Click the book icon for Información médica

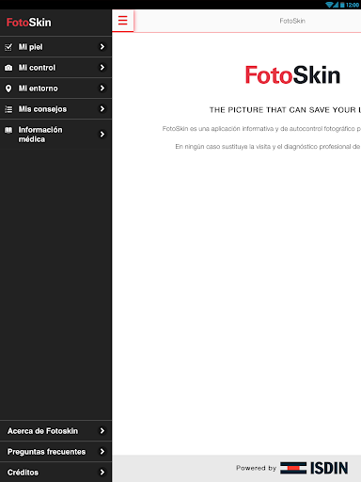(x=8, y=130)
